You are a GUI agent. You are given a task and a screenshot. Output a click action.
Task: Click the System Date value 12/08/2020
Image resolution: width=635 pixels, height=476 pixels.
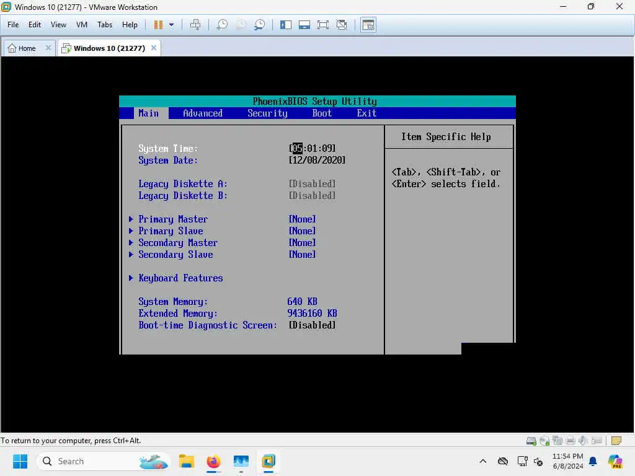[317, 161]
